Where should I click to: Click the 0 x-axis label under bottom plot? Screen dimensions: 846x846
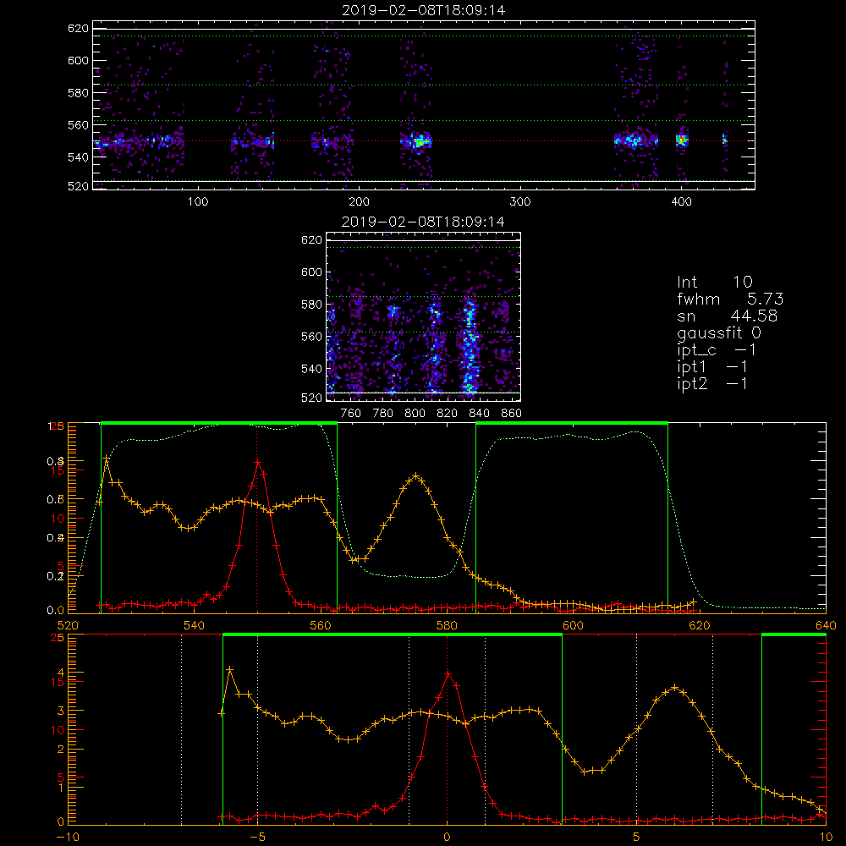tap(447, 838)
